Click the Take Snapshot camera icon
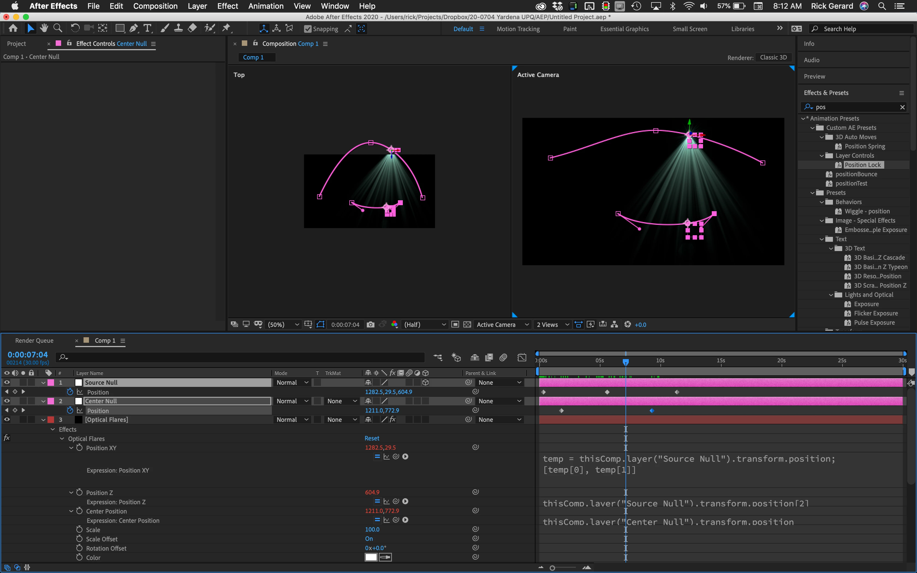The image size is (917, 573). coord(371,324)
